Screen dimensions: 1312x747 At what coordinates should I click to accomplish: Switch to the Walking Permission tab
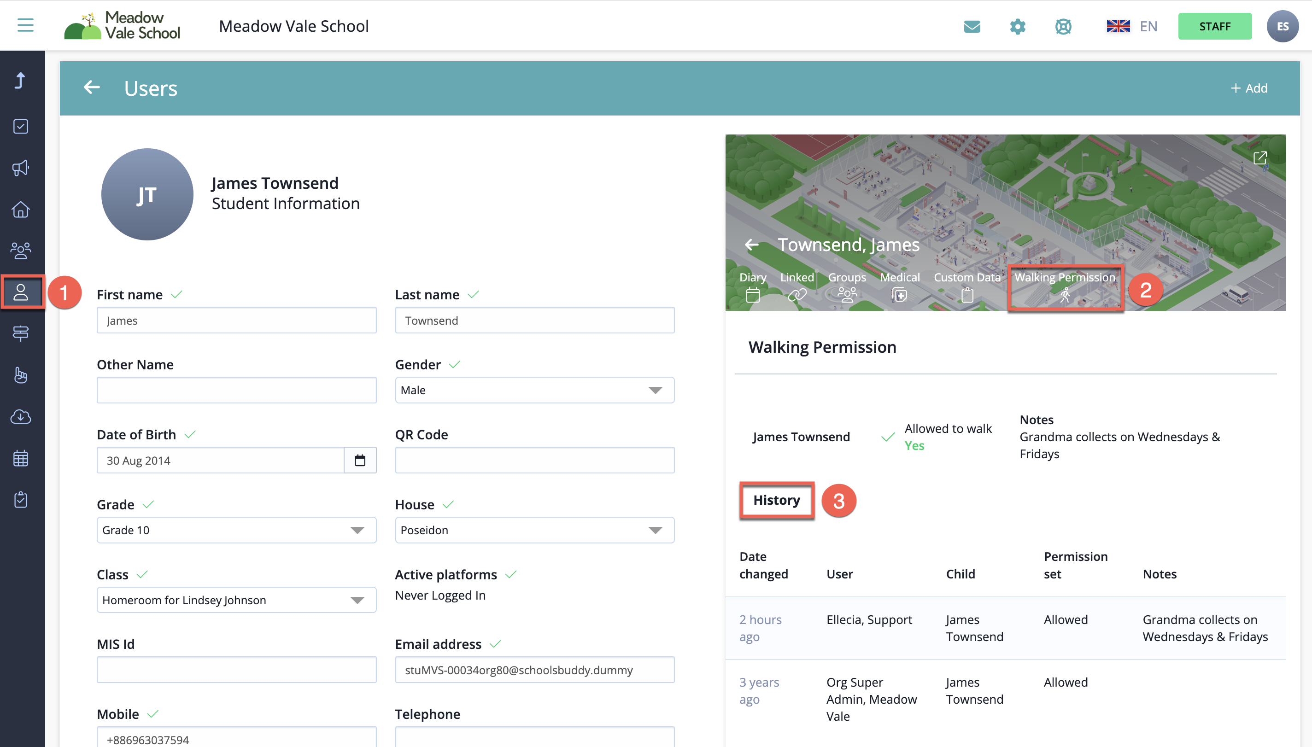(1065, 286)
